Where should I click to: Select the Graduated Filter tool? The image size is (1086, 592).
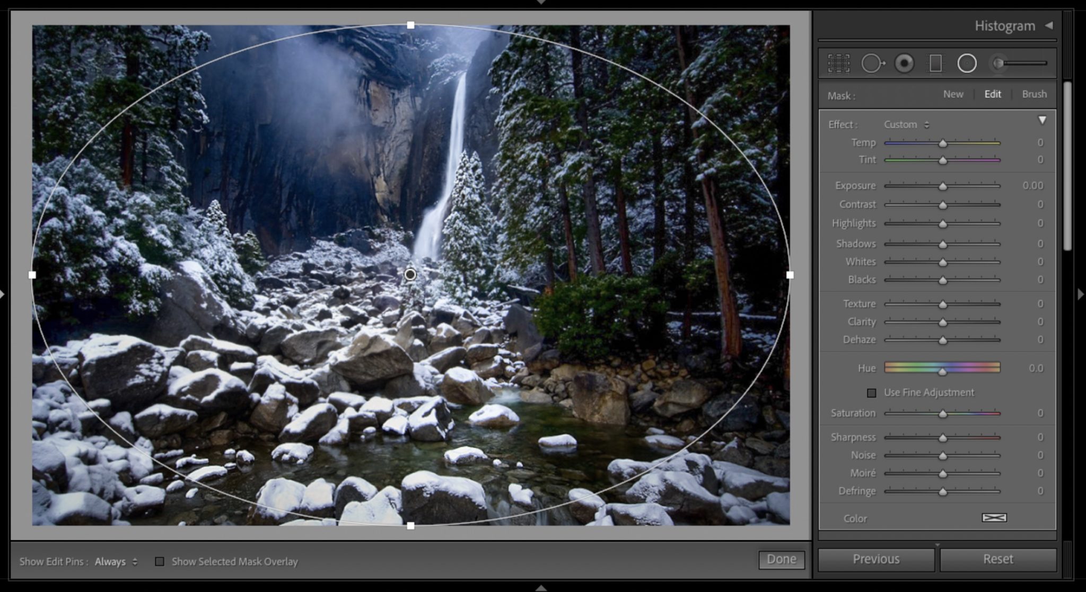click(936, 63)
